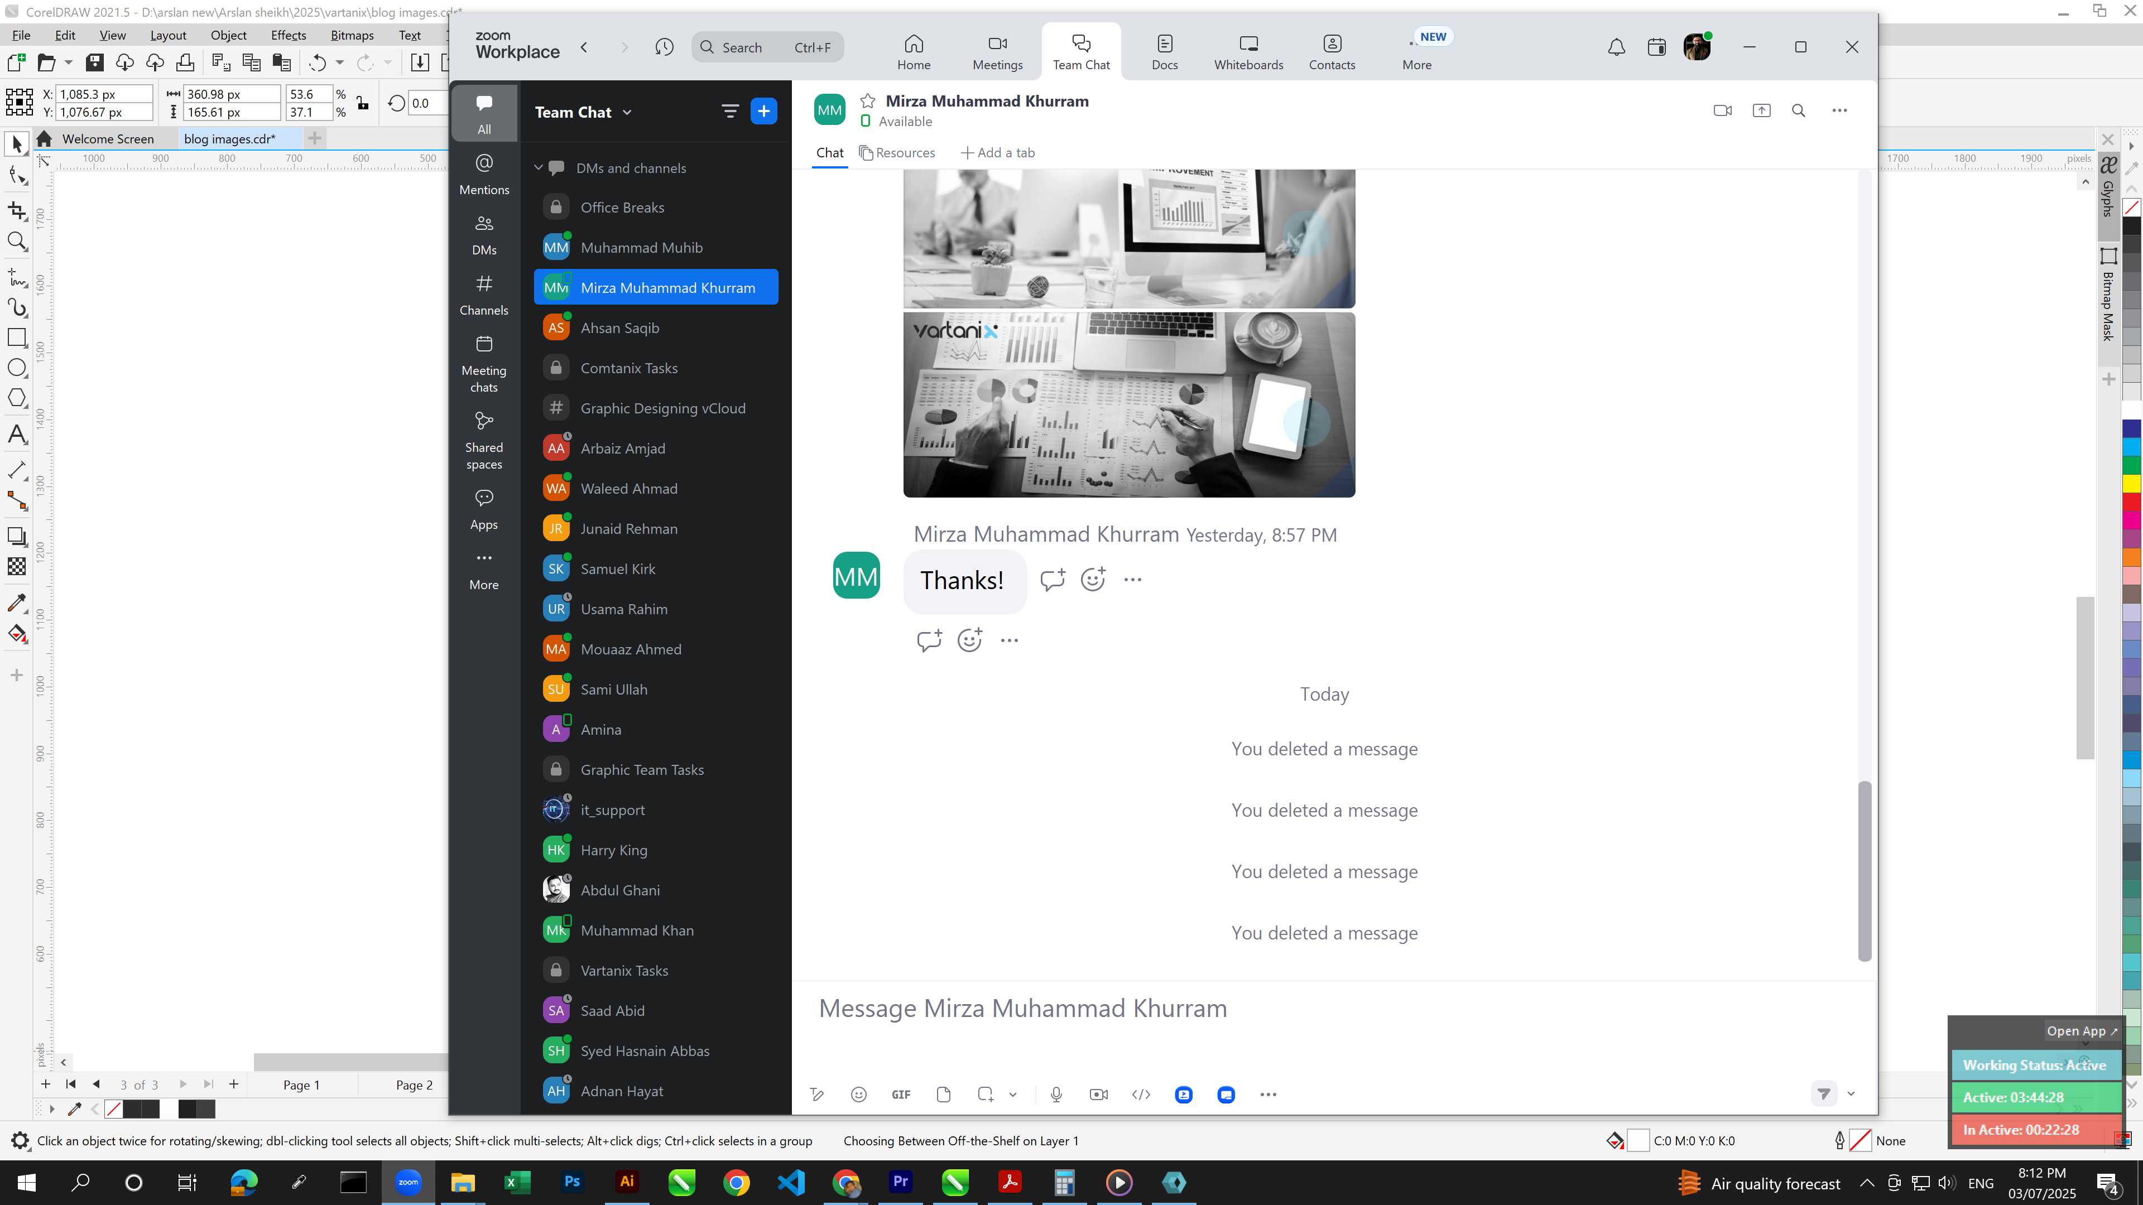Select the Rectangle tool in CorelDRAW

pyautogui.click(x=17, y=338)
